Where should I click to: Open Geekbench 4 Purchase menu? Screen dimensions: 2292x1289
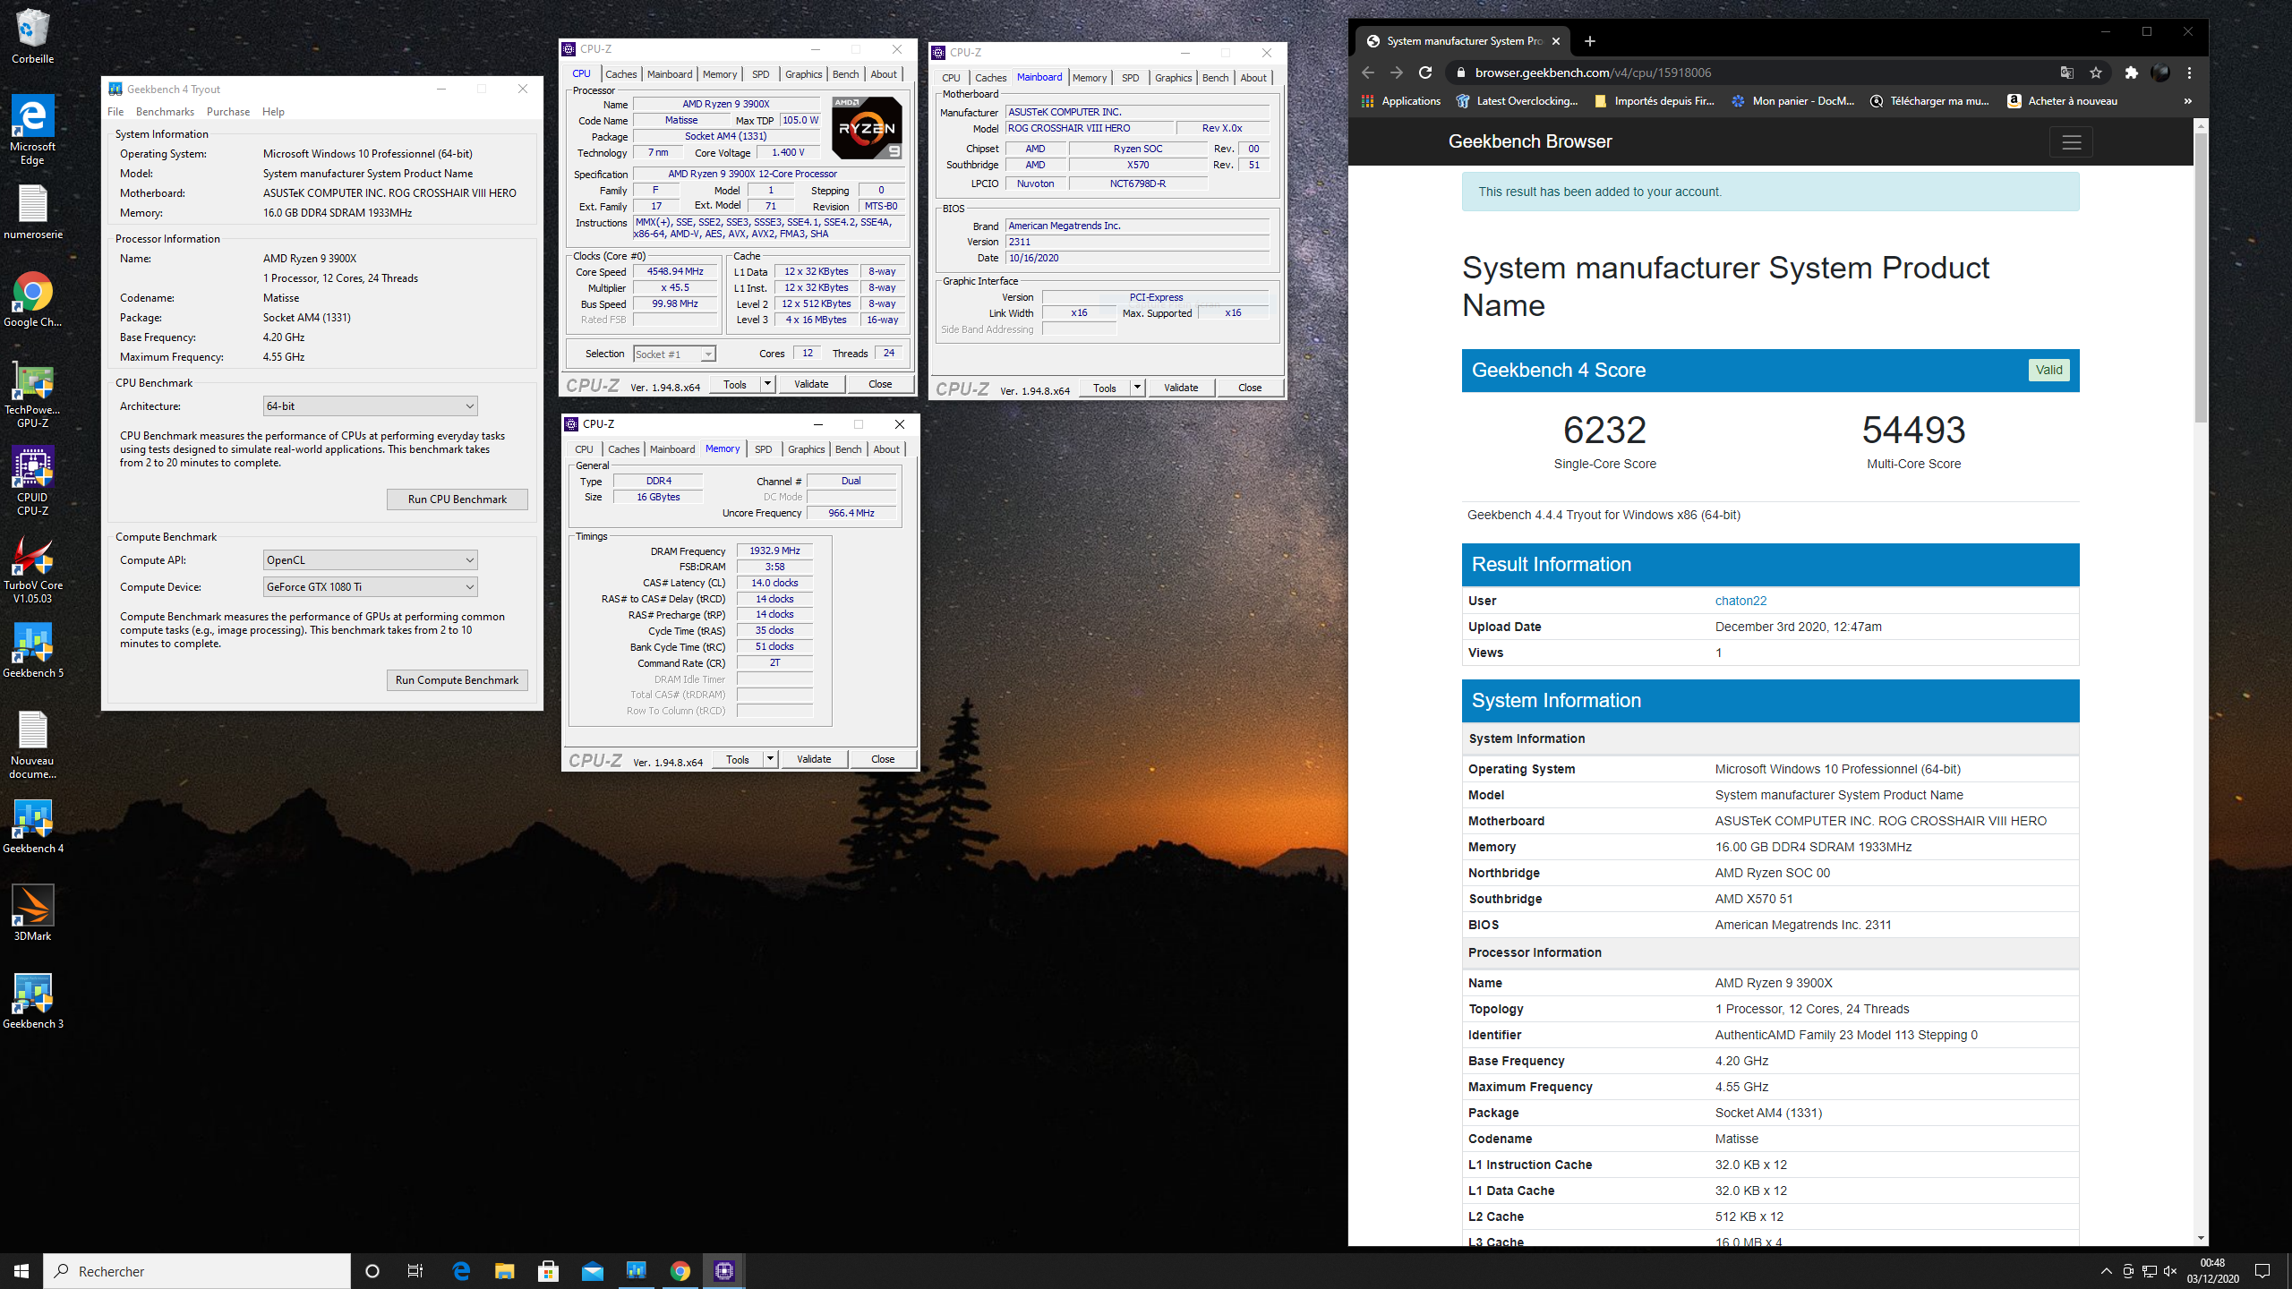(228, 112)
